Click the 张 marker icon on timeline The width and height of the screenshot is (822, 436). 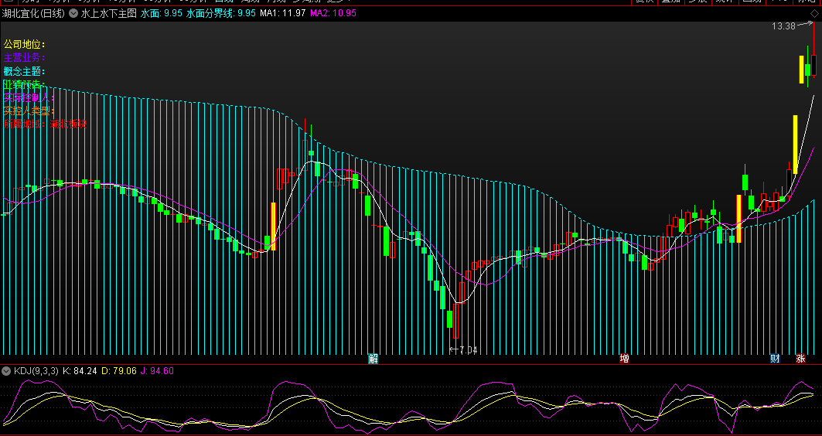tap(800, 359)
